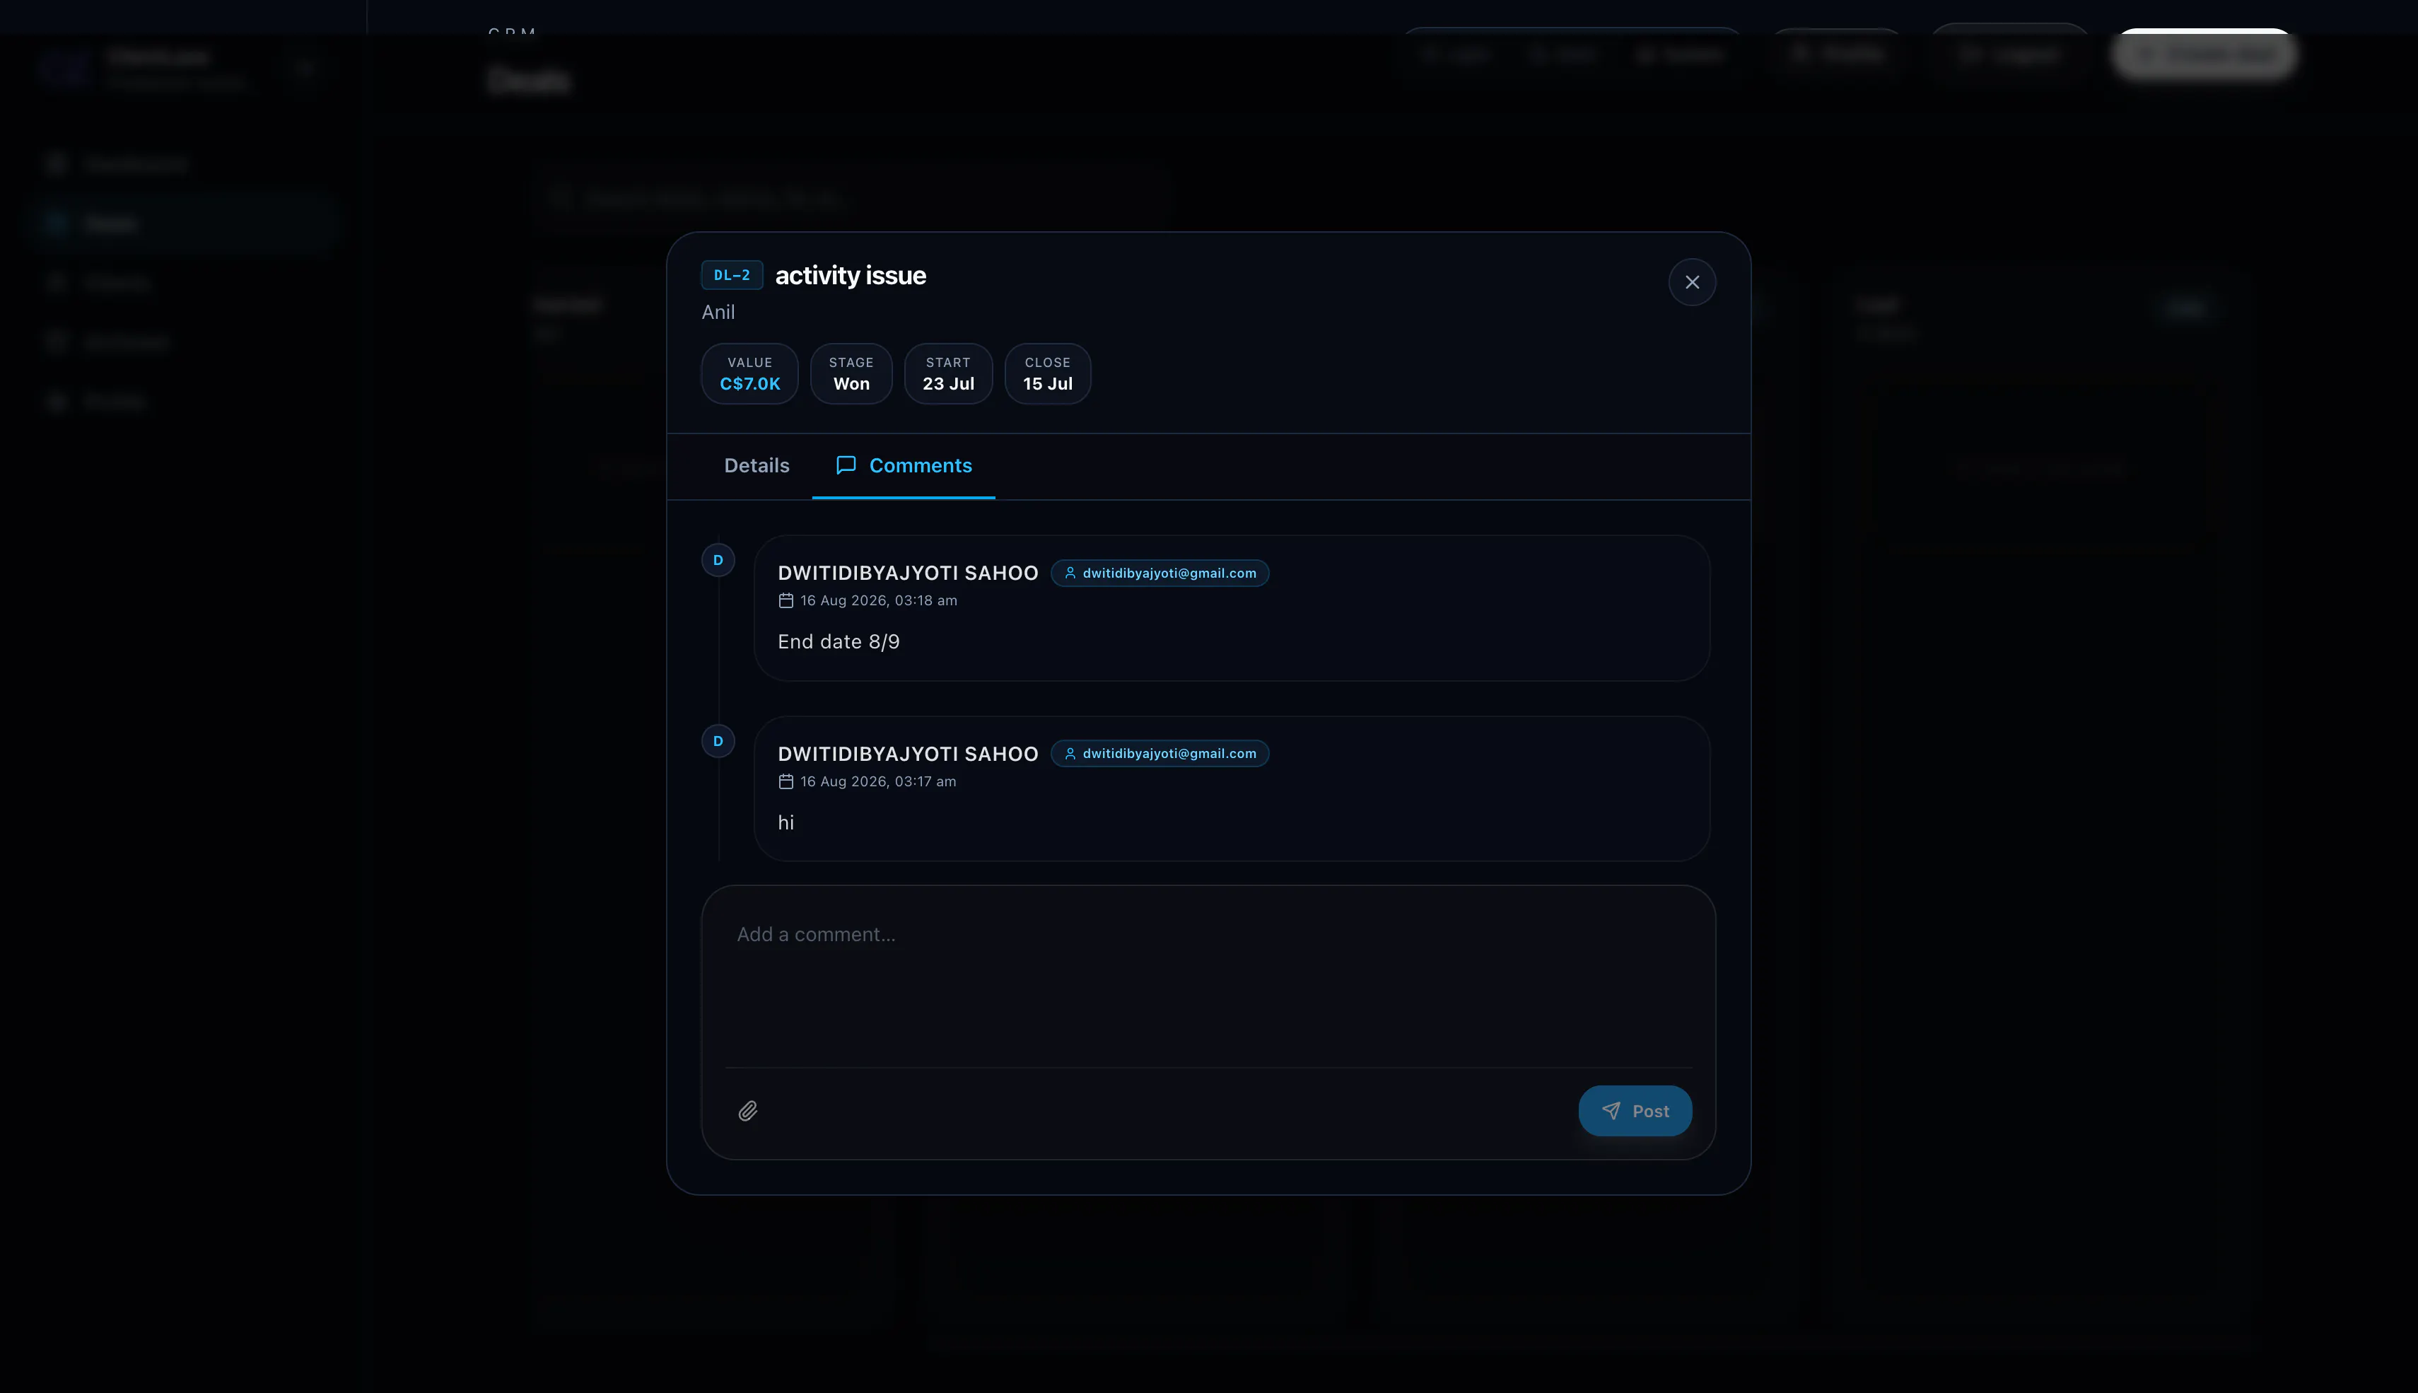Image resolution: width=2418 pixels, height=1393 pixels.
Task: Click the paper plane icon on Post button
Action: tap(1612, 1111)
